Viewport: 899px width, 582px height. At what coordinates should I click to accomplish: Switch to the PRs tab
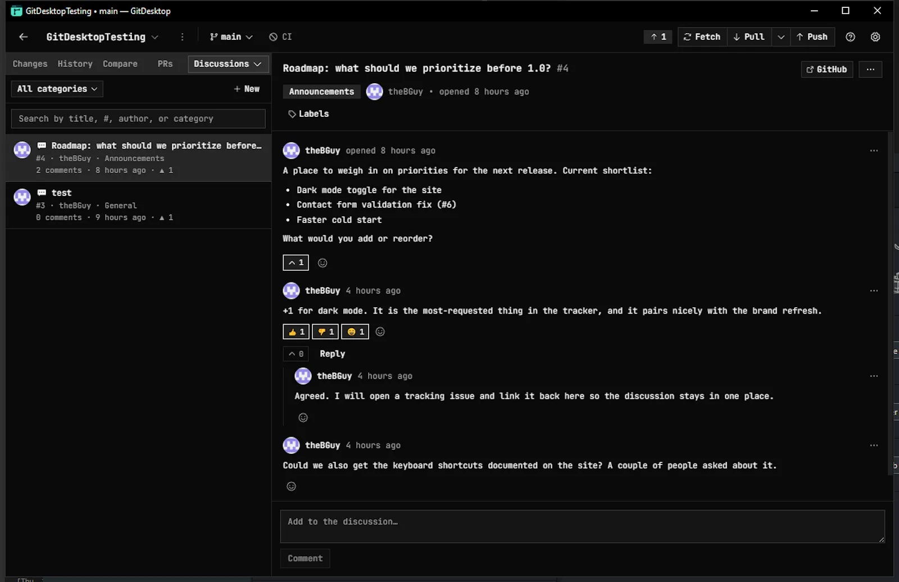[165, 64]
